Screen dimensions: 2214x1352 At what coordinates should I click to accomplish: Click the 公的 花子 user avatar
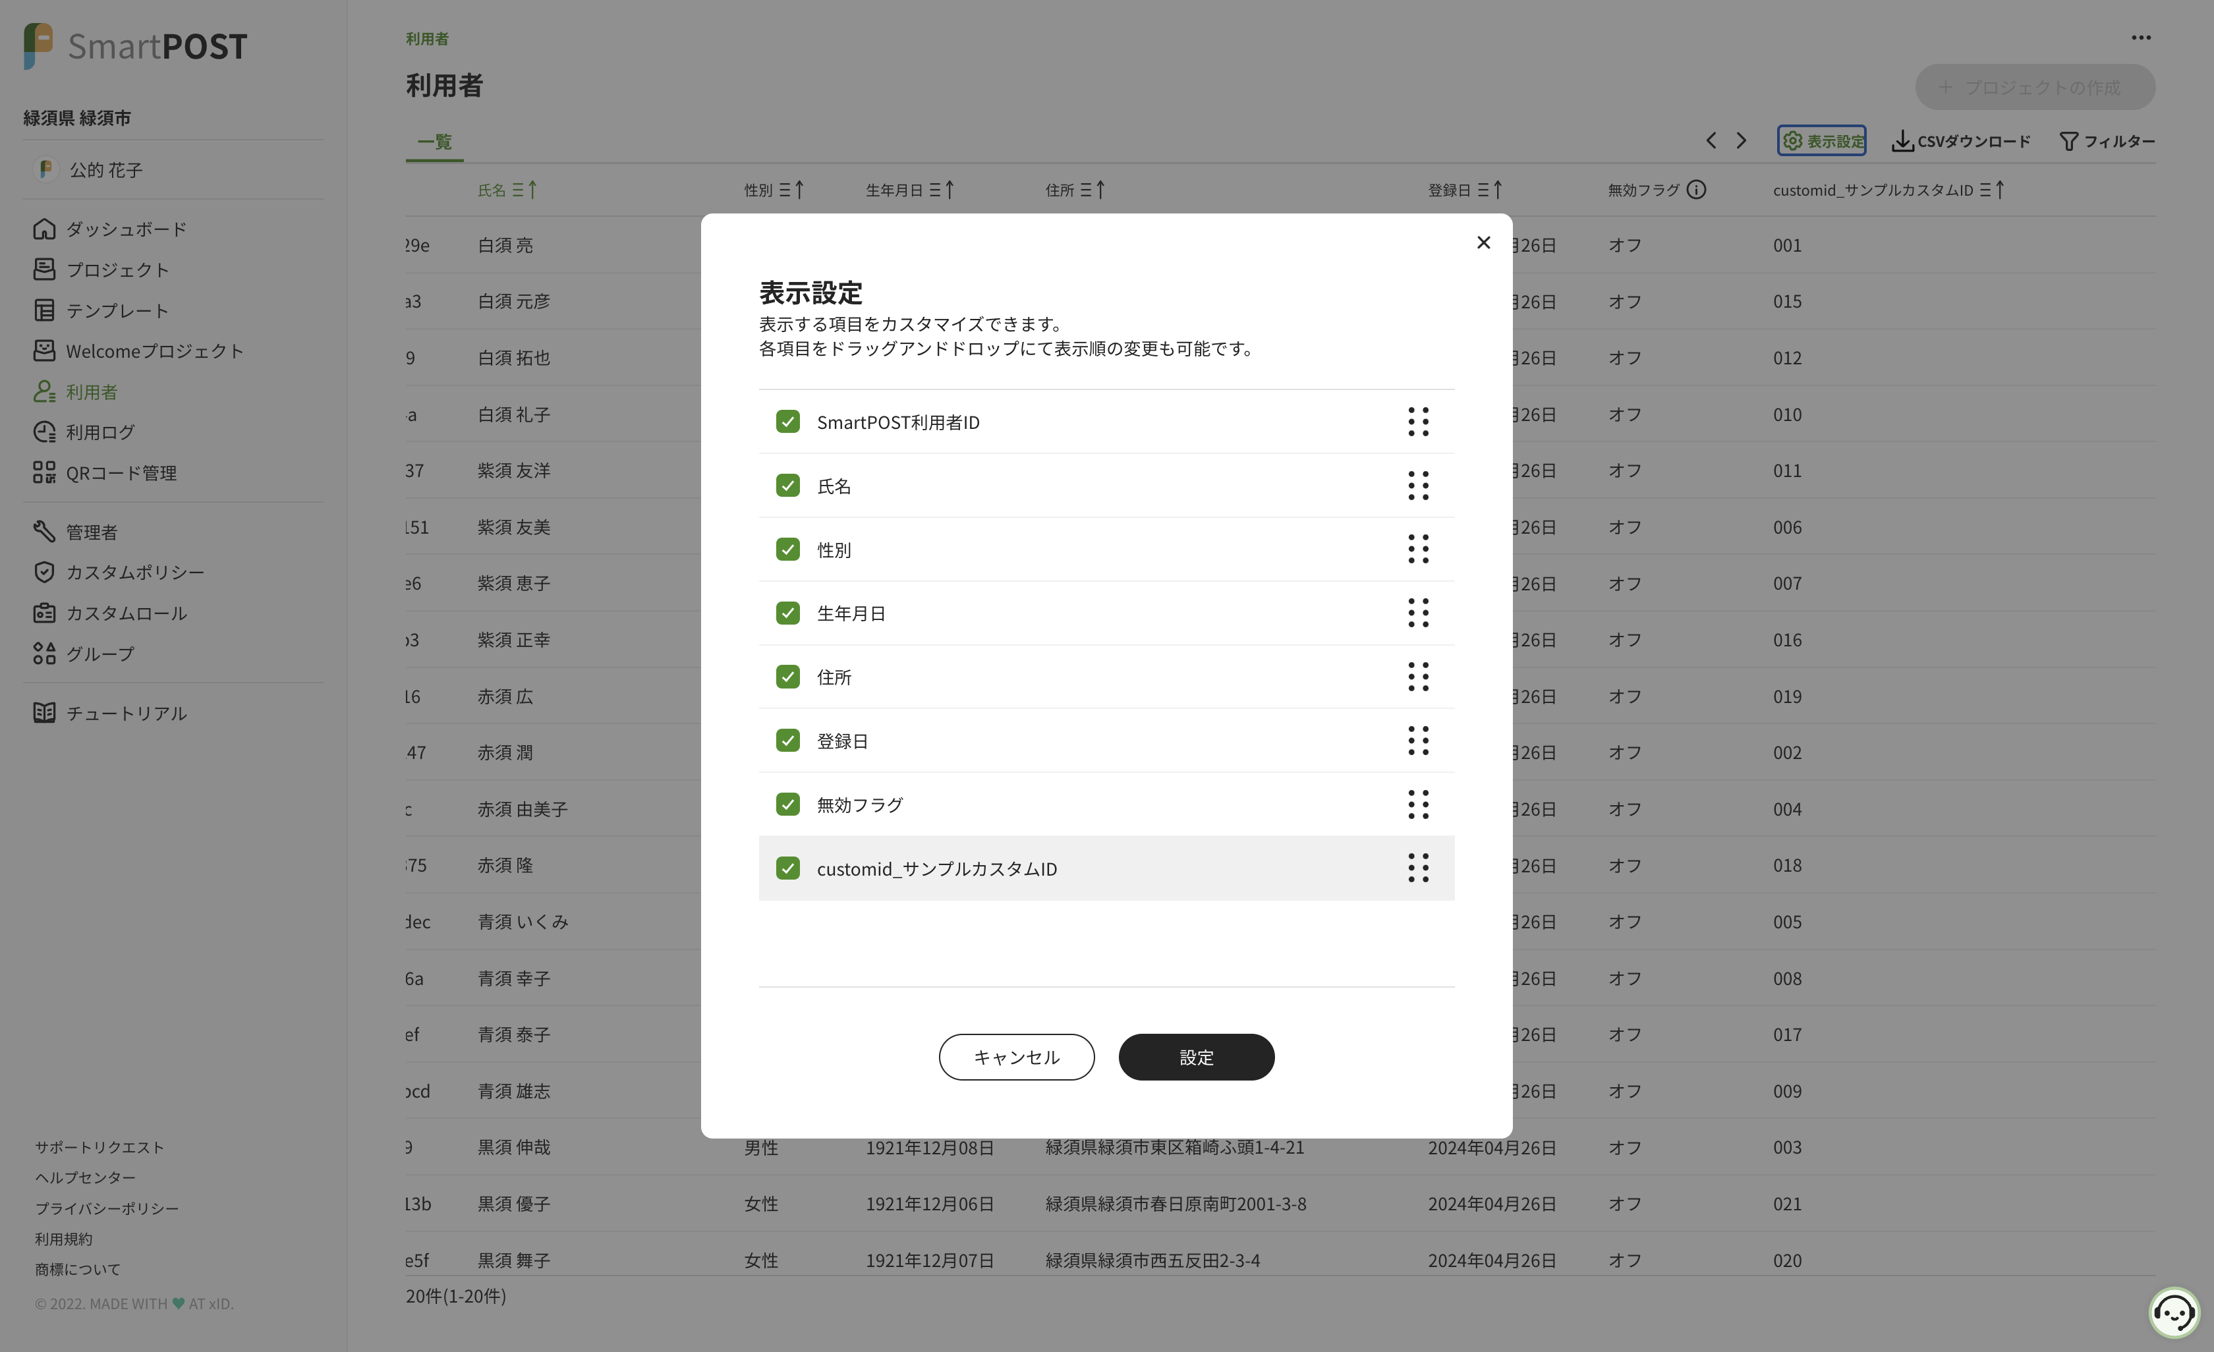coord(46,169)
